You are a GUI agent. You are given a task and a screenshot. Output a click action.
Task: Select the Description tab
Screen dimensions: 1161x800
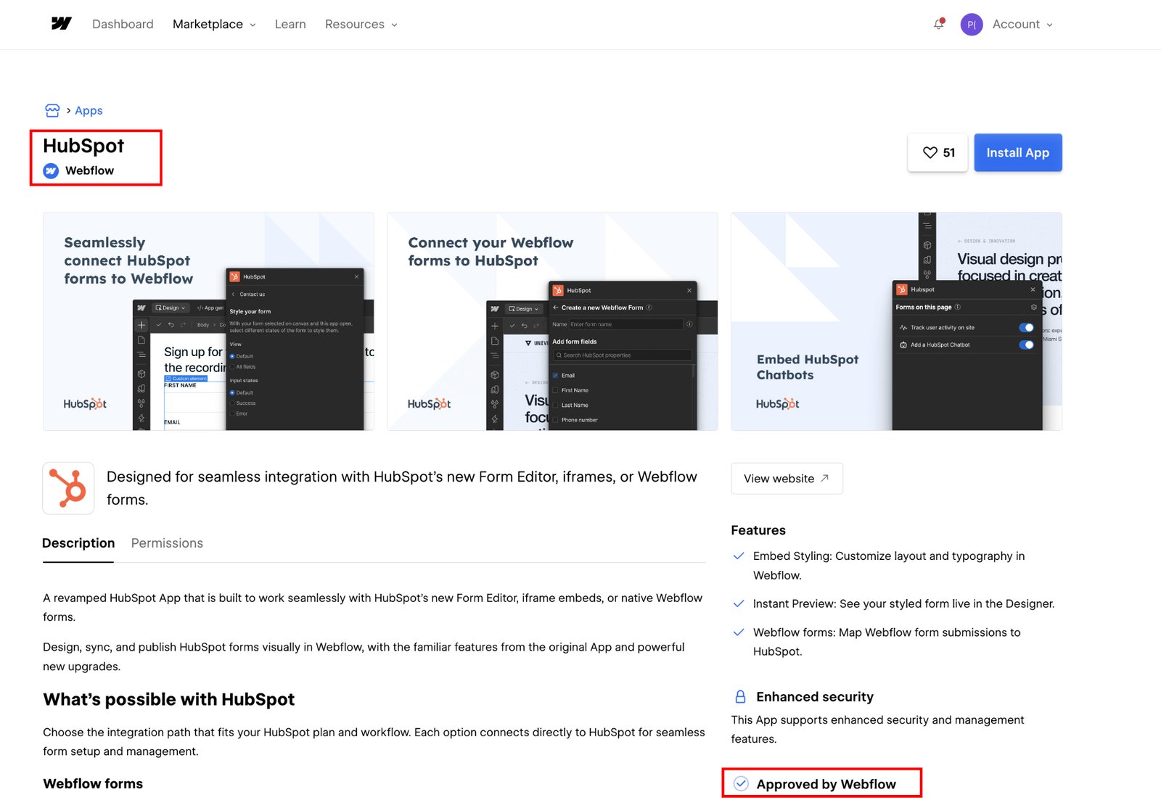tap(78, 543)
